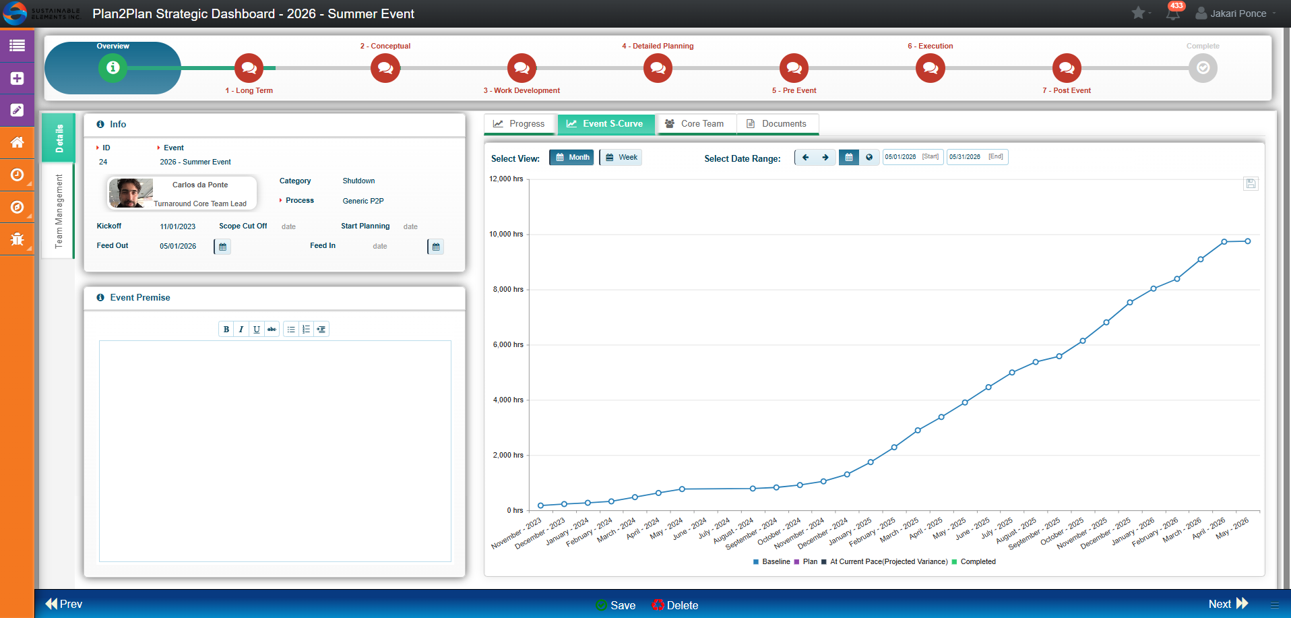Click the Complete checkmark stage
Image resolution: width=1291 pixels, height=618 pixels.
pyautogui.click(x=1203, y=68)
